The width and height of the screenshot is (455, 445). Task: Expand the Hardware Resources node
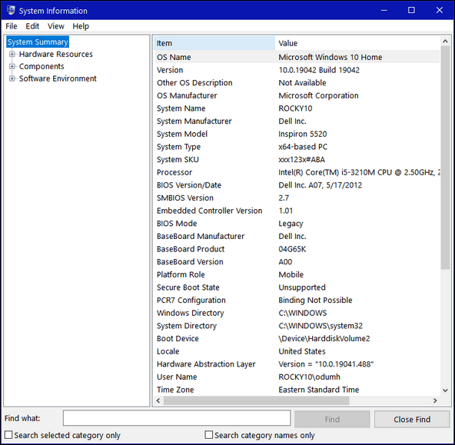12,55
